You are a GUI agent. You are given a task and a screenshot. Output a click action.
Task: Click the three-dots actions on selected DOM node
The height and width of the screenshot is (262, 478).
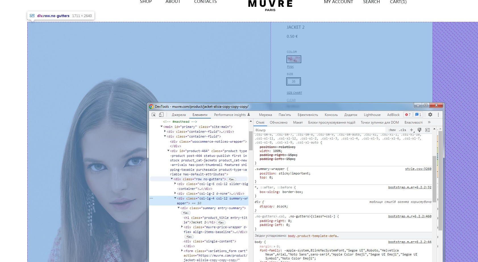151,198
